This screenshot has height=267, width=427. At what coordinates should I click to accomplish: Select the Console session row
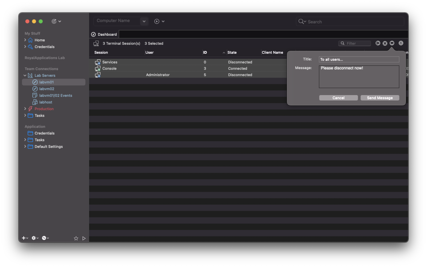click(109, 68)
